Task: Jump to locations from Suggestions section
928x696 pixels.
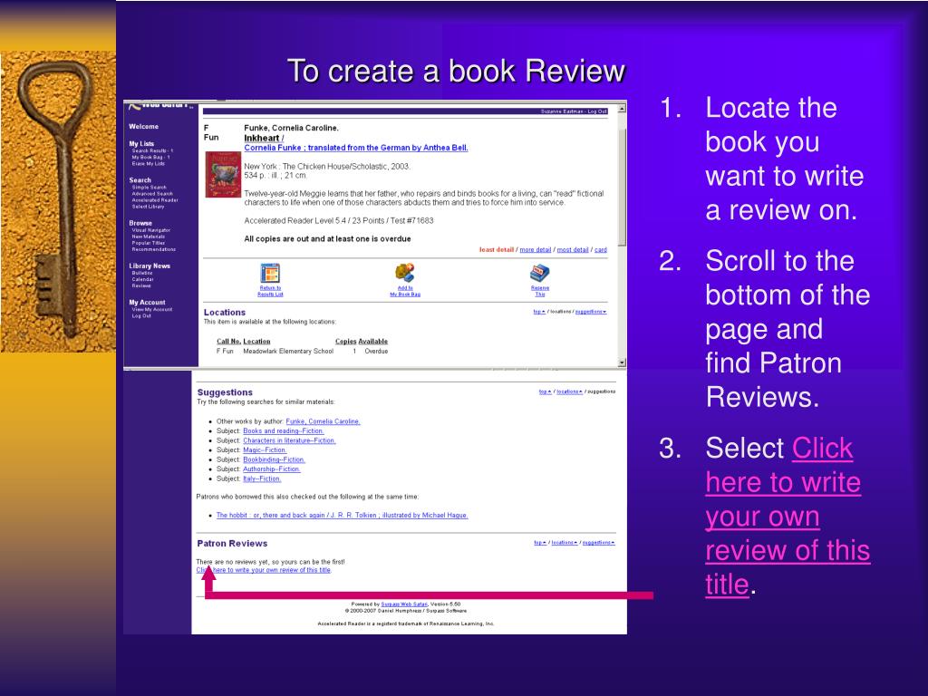Action: coord(569,391)
